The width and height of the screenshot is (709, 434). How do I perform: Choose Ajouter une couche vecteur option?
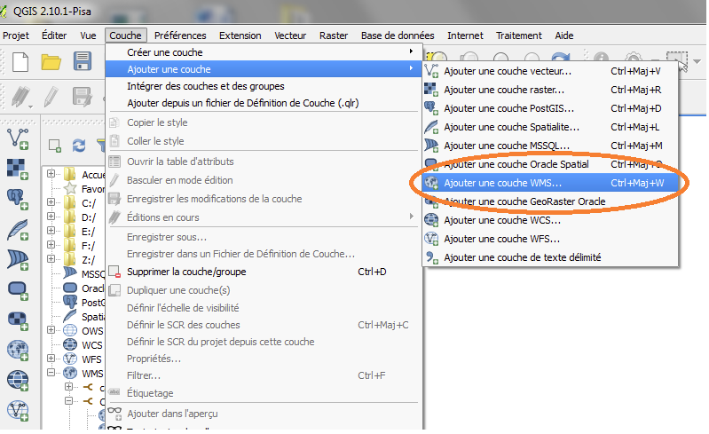508,71
